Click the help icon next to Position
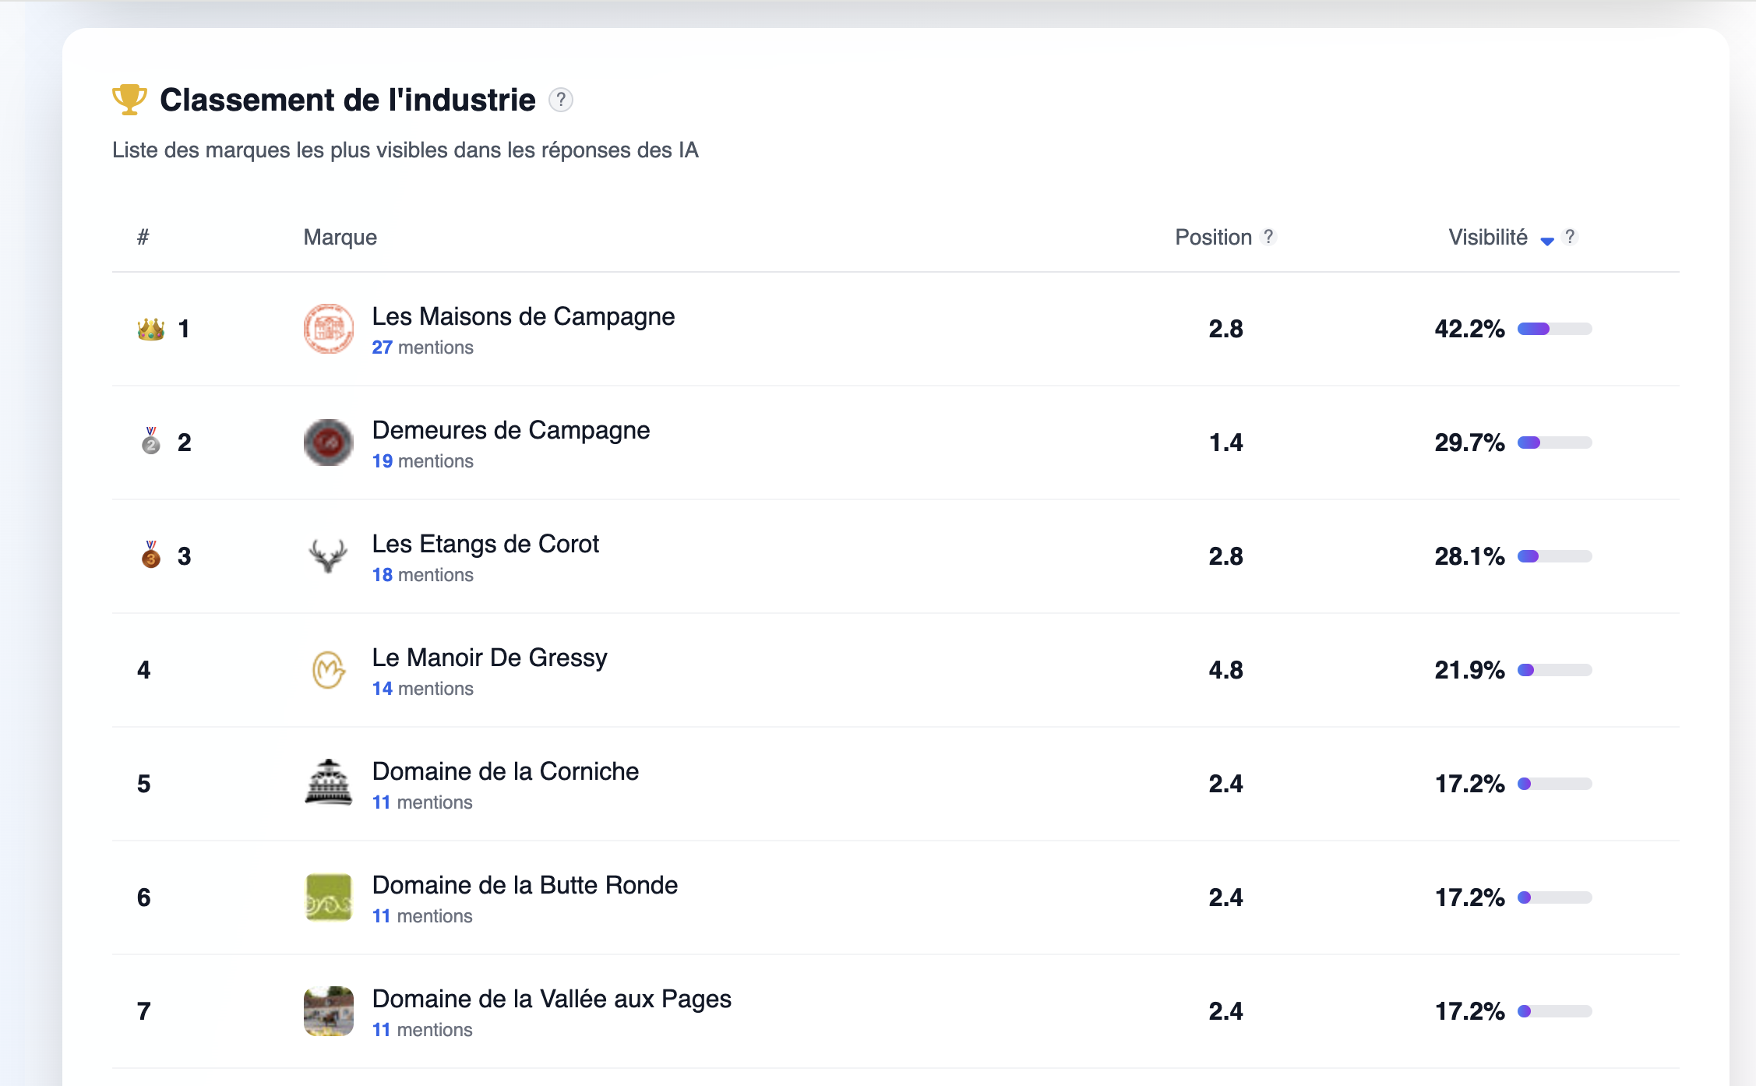Screen dimensions: 1756x1086 coord(1268,237)
